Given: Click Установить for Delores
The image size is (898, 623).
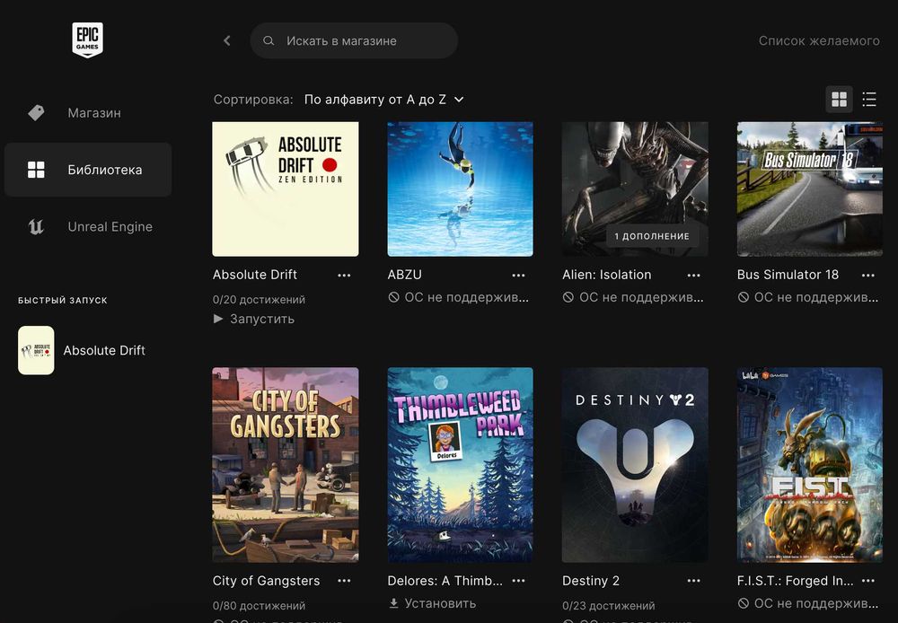Looking at the screenshot, I should [x=433, y=603].
